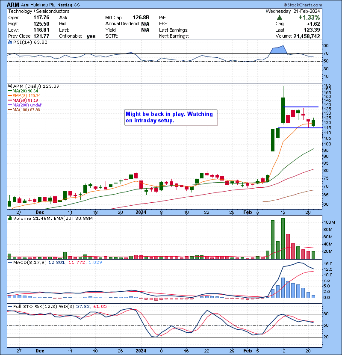Click the Next Earnings label
This screenshot has width=342, height=355.
[174, 36]
